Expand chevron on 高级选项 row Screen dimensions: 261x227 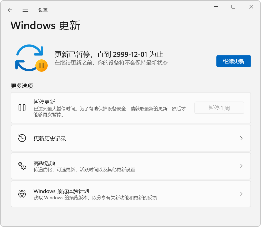241,166
